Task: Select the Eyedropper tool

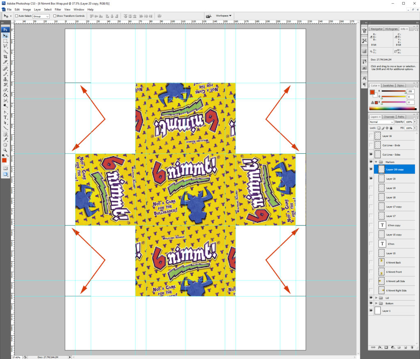Action: tap(5, 140)
